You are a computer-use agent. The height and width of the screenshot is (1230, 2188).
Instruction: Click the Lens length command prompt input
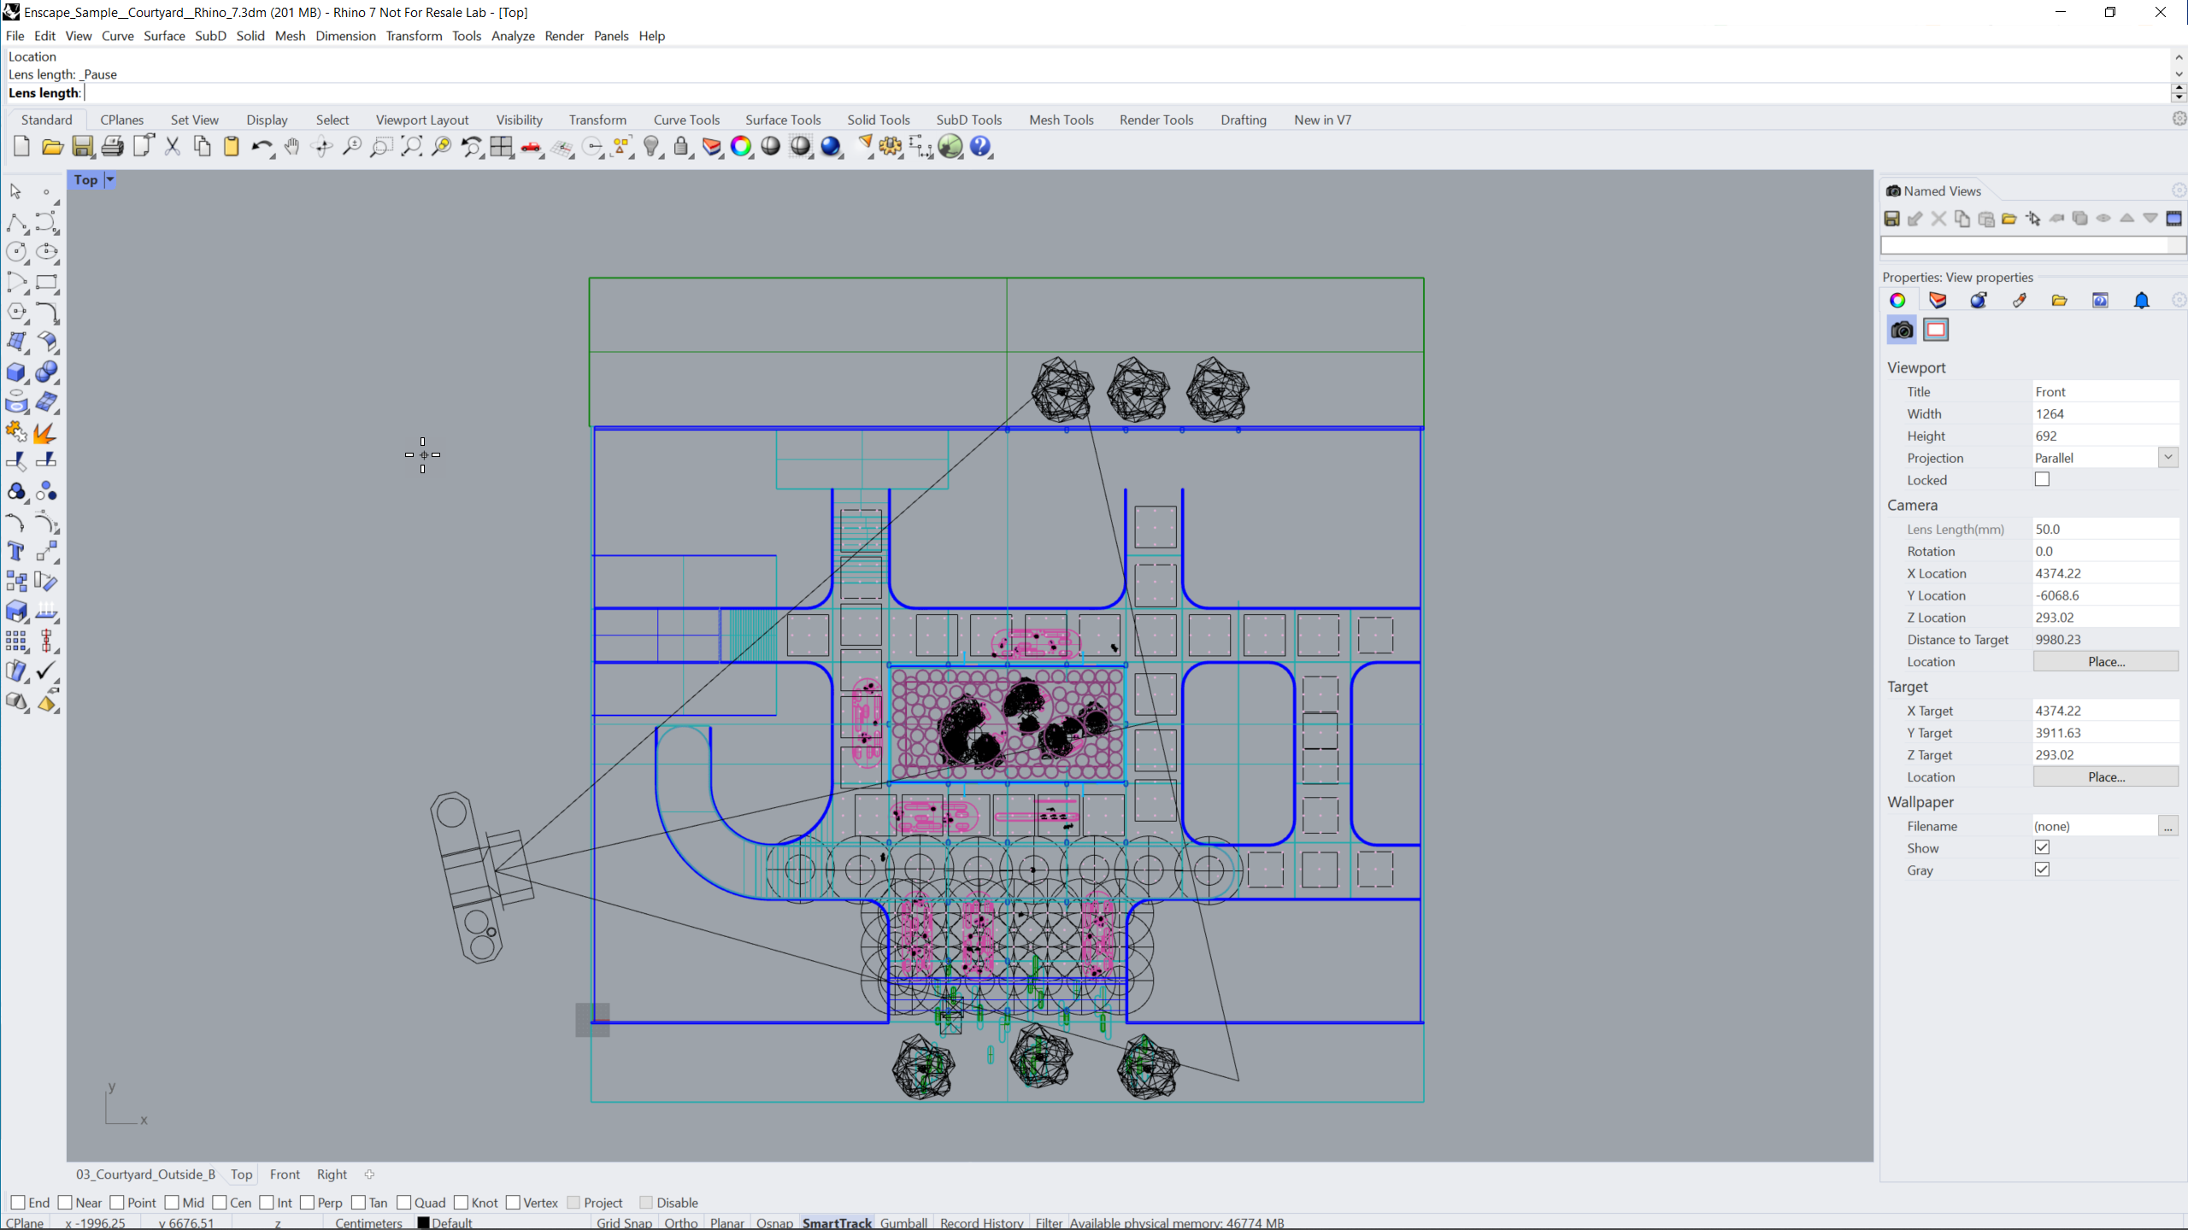point(1126,93)
